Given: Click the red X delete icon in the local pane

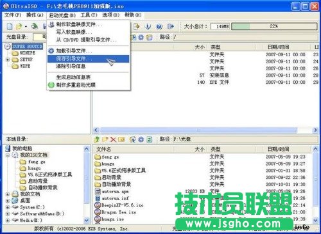Looking at the screenshot, I should [113, 139].
